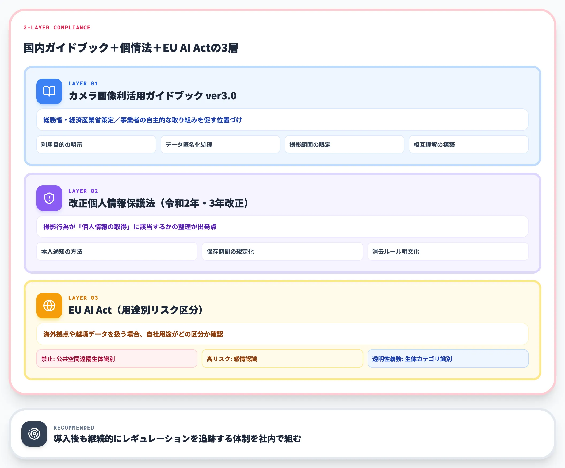Click the 海外拠点や越境データを扱う場合 description box
The image size is (565, 468).
tap(282, 334)
